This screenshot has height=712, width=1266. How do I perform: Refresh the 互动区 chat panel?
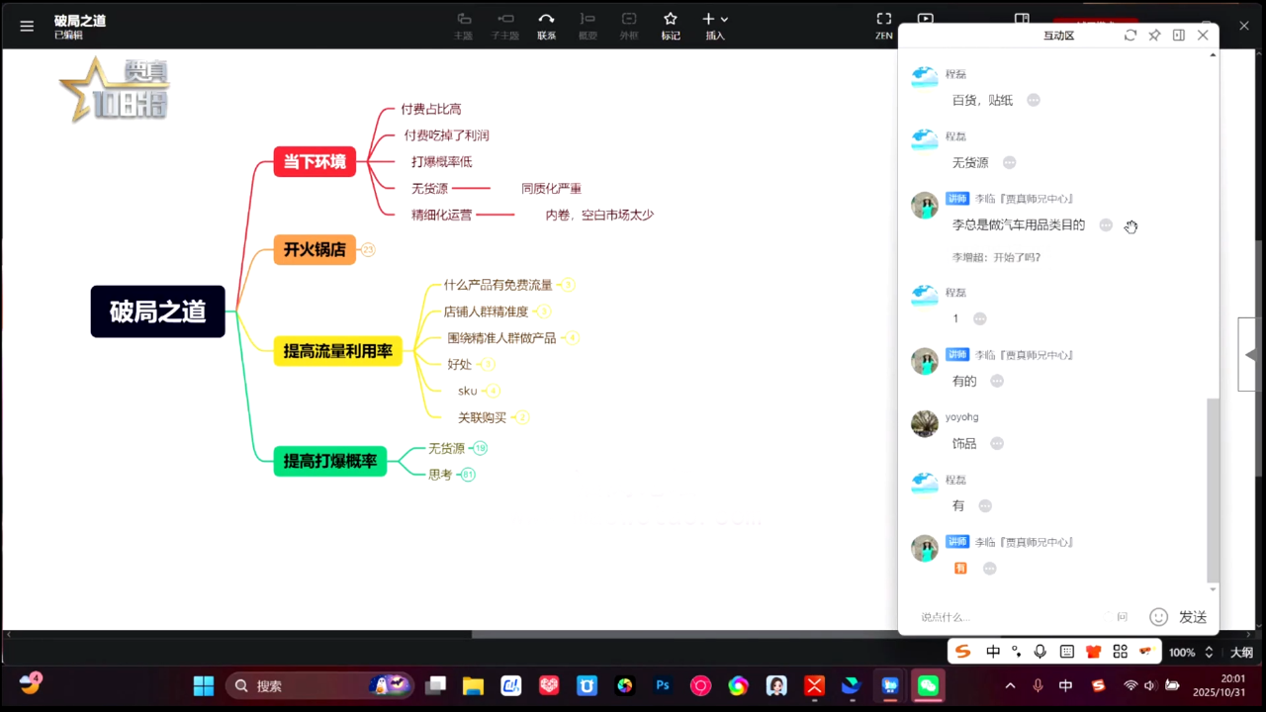1130,36
